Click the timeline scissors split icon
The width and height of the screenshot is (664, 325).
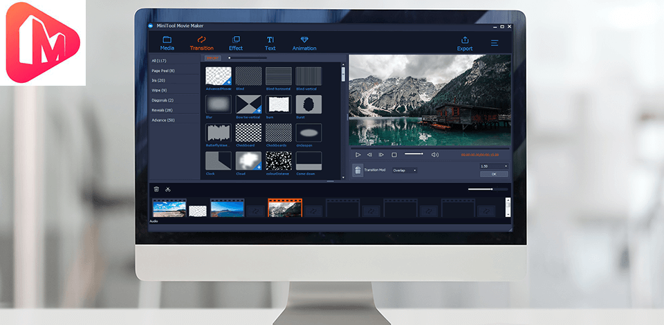167,189
